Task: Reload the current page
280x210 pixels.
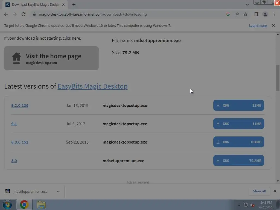Action: [x=24, y=14]
